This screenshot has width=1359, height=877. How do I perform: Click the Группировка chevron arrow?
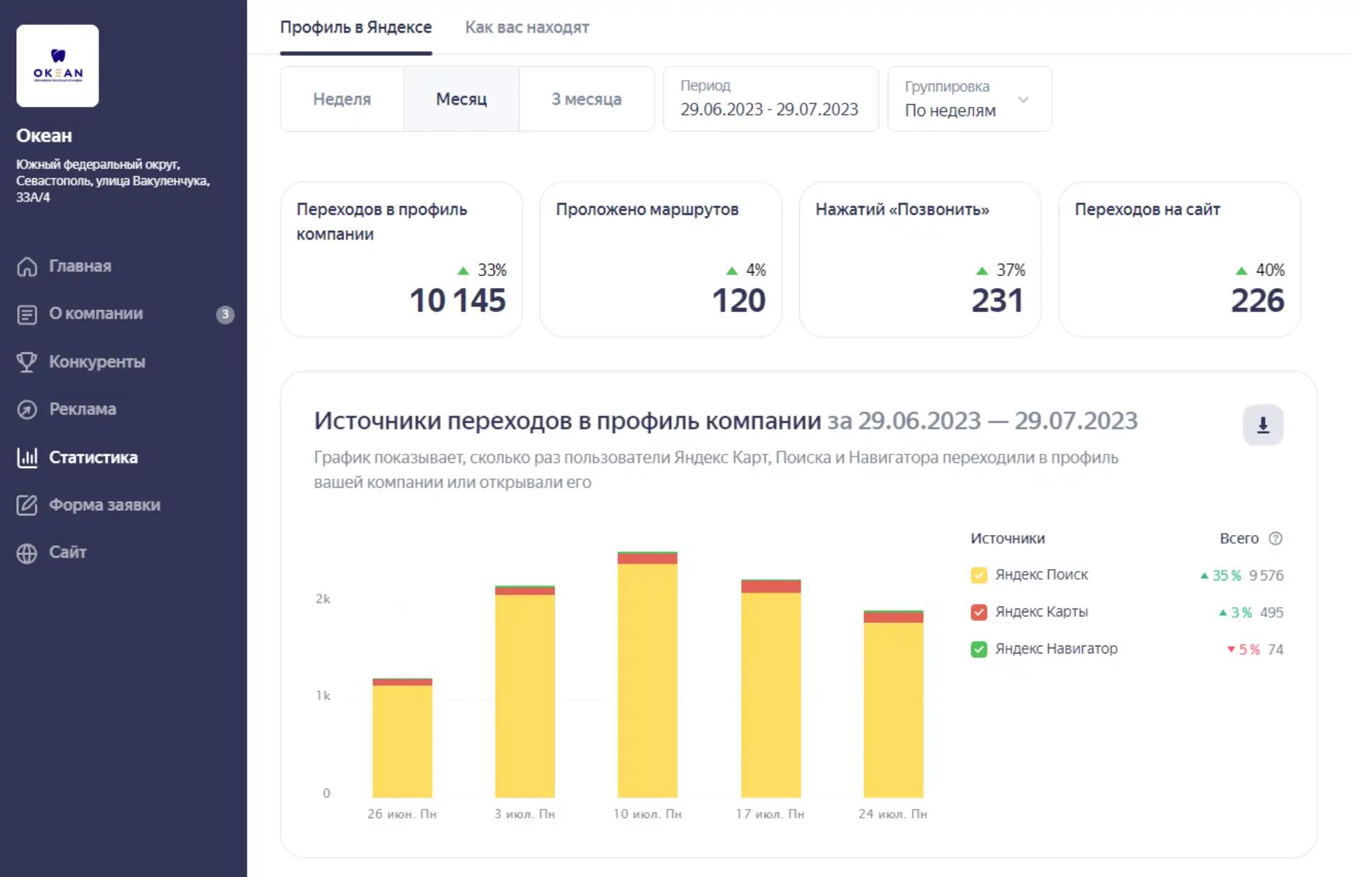click(1023, 100)
